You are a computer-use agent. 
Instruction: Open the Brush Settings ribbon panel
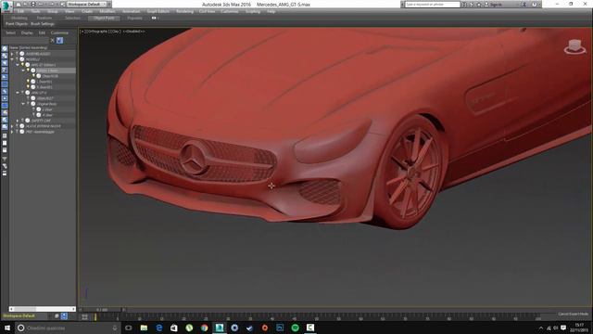pyautogui.click(x=43, y=24)
